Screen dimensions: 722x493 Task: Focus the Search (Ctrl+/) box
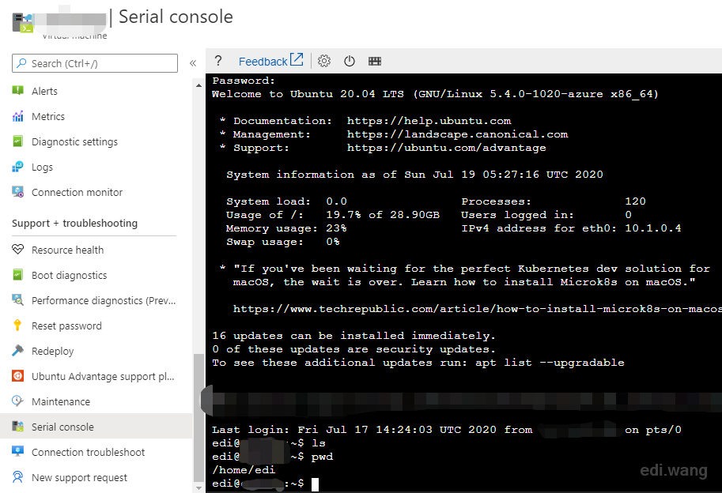coord(95,63)
